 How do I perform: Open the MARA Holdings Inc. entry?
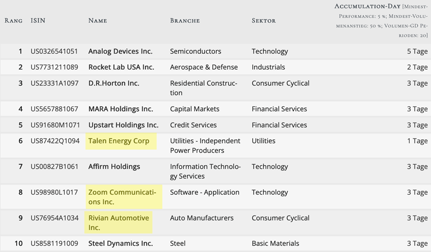pyautogui.click(x=121, y=109)
